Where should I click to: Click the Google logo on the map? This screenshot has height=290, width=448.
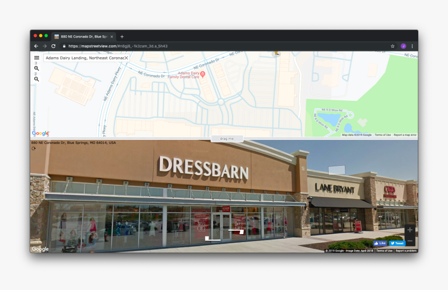(40, 133)
